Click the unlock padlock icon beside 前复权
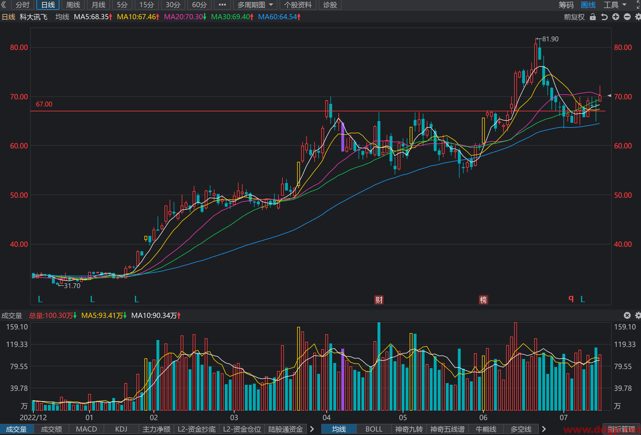This screenshot has width=641, height=435. [x=592, y=17]
